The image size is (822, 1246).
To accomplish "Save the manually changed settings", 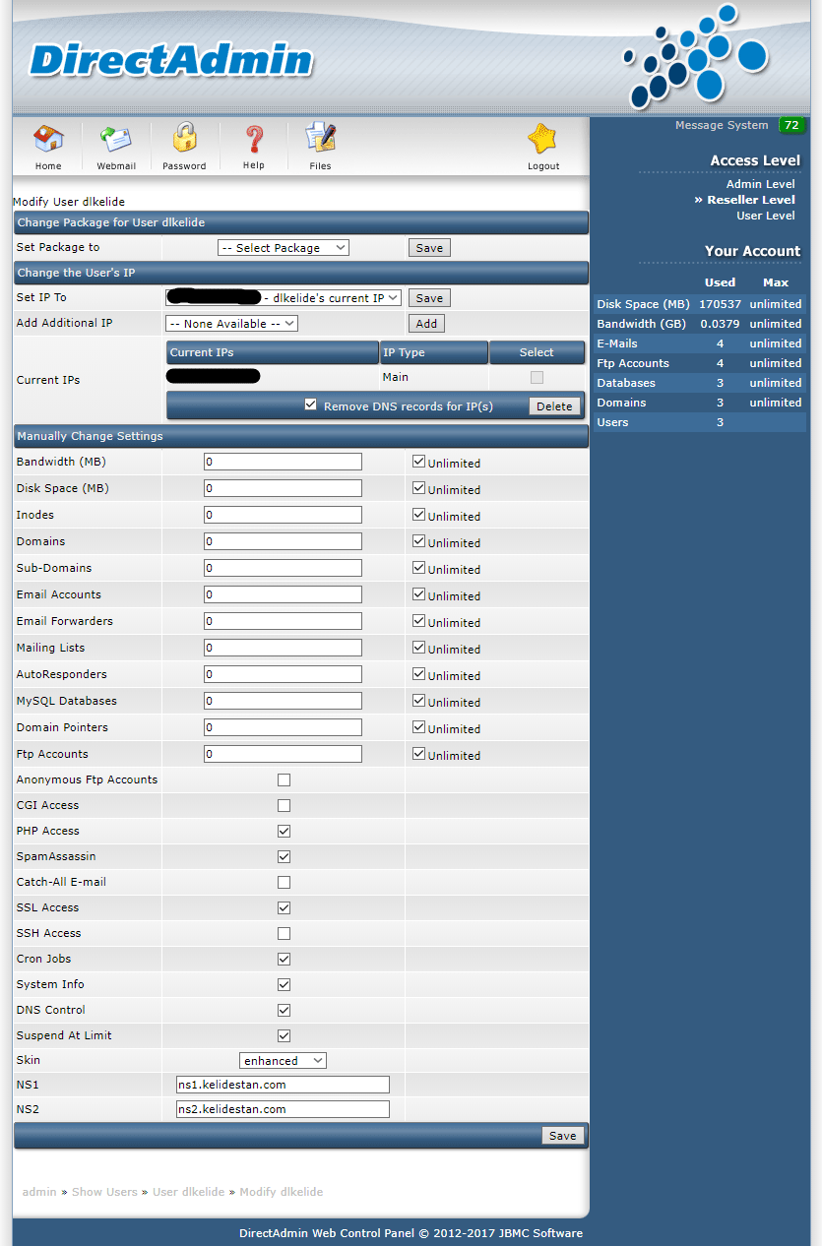I will (563, 1136).
